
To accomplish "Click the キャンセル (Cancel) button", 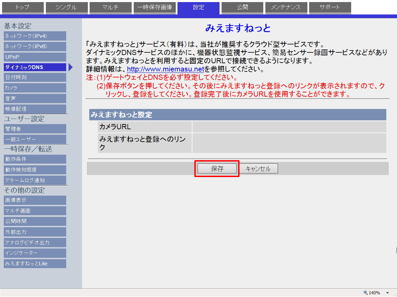I will pos(258,169).
